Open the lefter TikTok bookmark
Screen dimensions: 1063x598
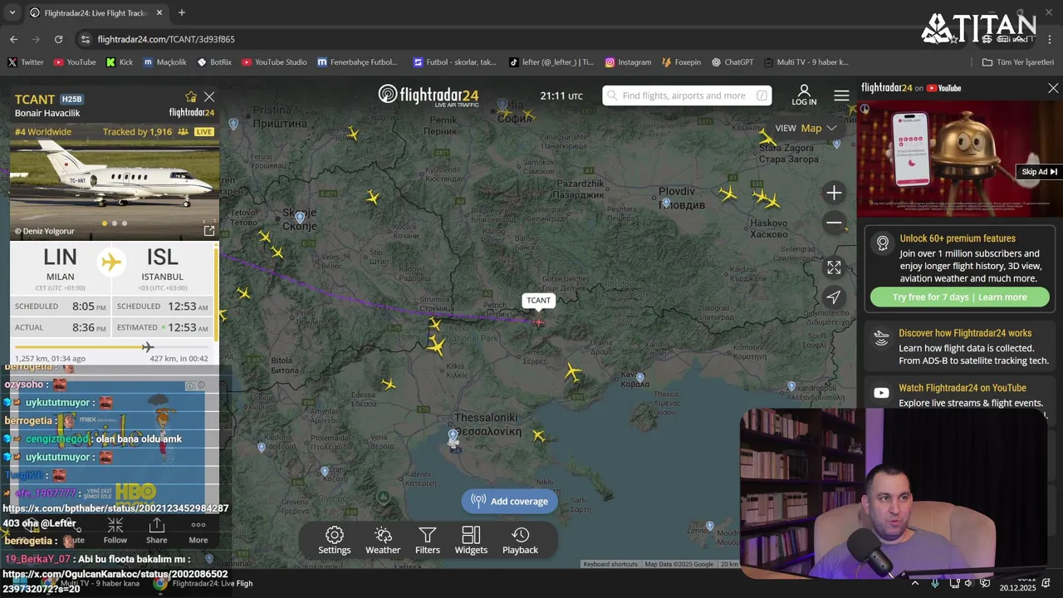[x=551, y=62]
